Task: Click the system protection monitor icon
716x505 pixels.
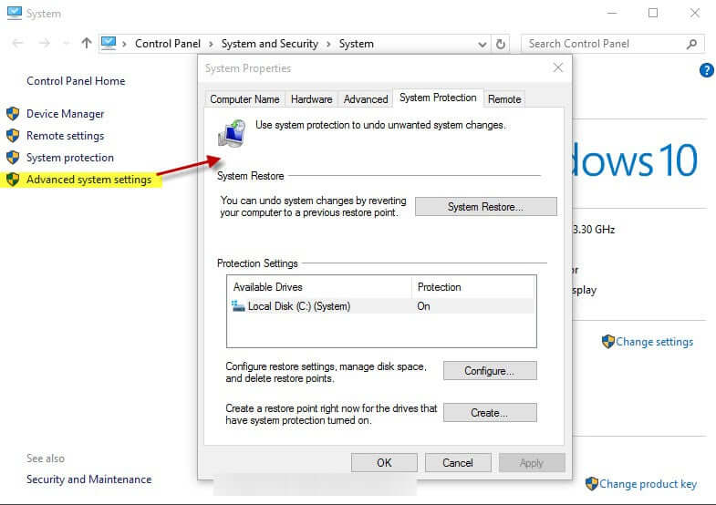Action: point(233,133)
